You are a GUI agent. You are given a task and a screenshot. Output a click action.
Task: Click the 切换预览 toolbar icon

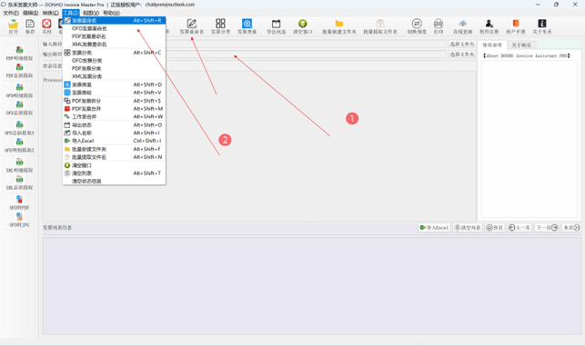click(x=417, y=24)
